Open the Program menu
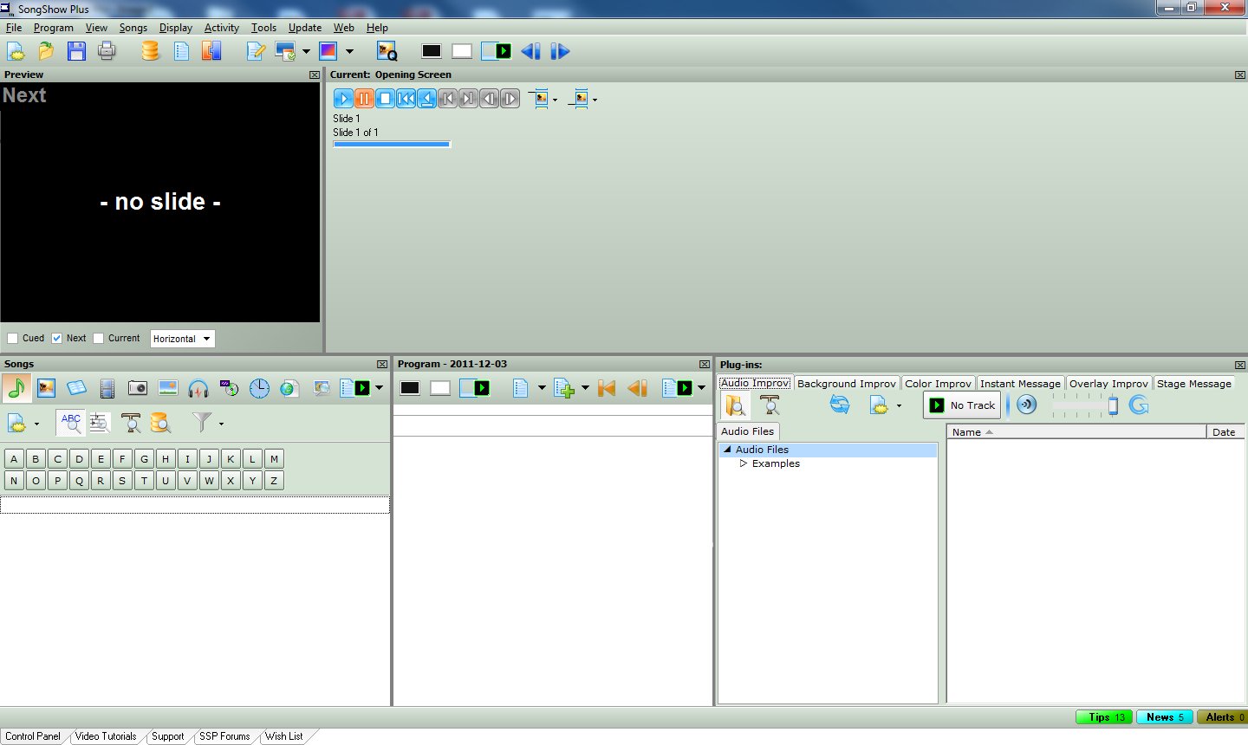1248x745 pixels. point(53,28)
